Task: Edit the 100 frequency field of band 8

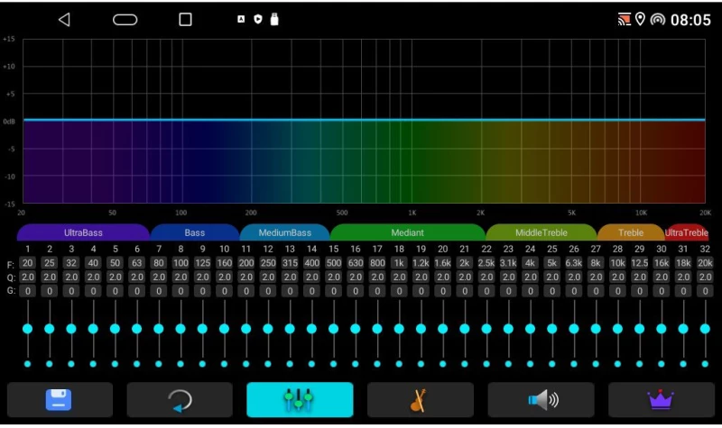Action: 180,263
